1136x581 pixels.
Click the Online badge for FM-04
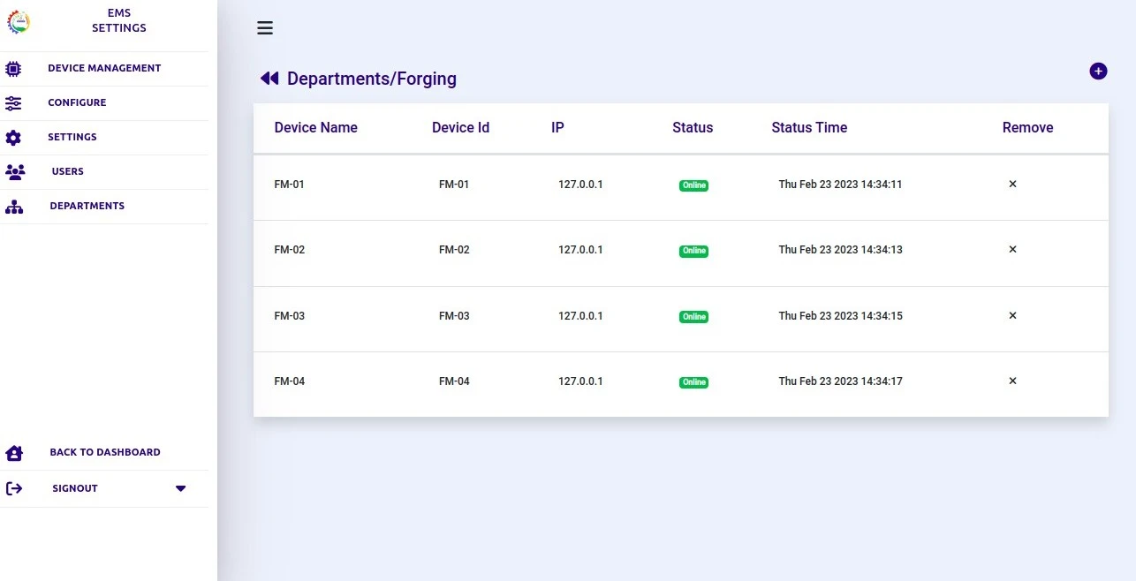[693, 382]
